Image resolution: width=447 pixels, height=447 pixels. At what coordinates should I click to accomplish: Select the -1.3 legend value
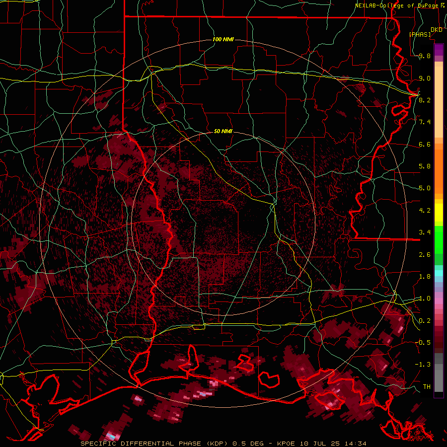coord(423,365)
